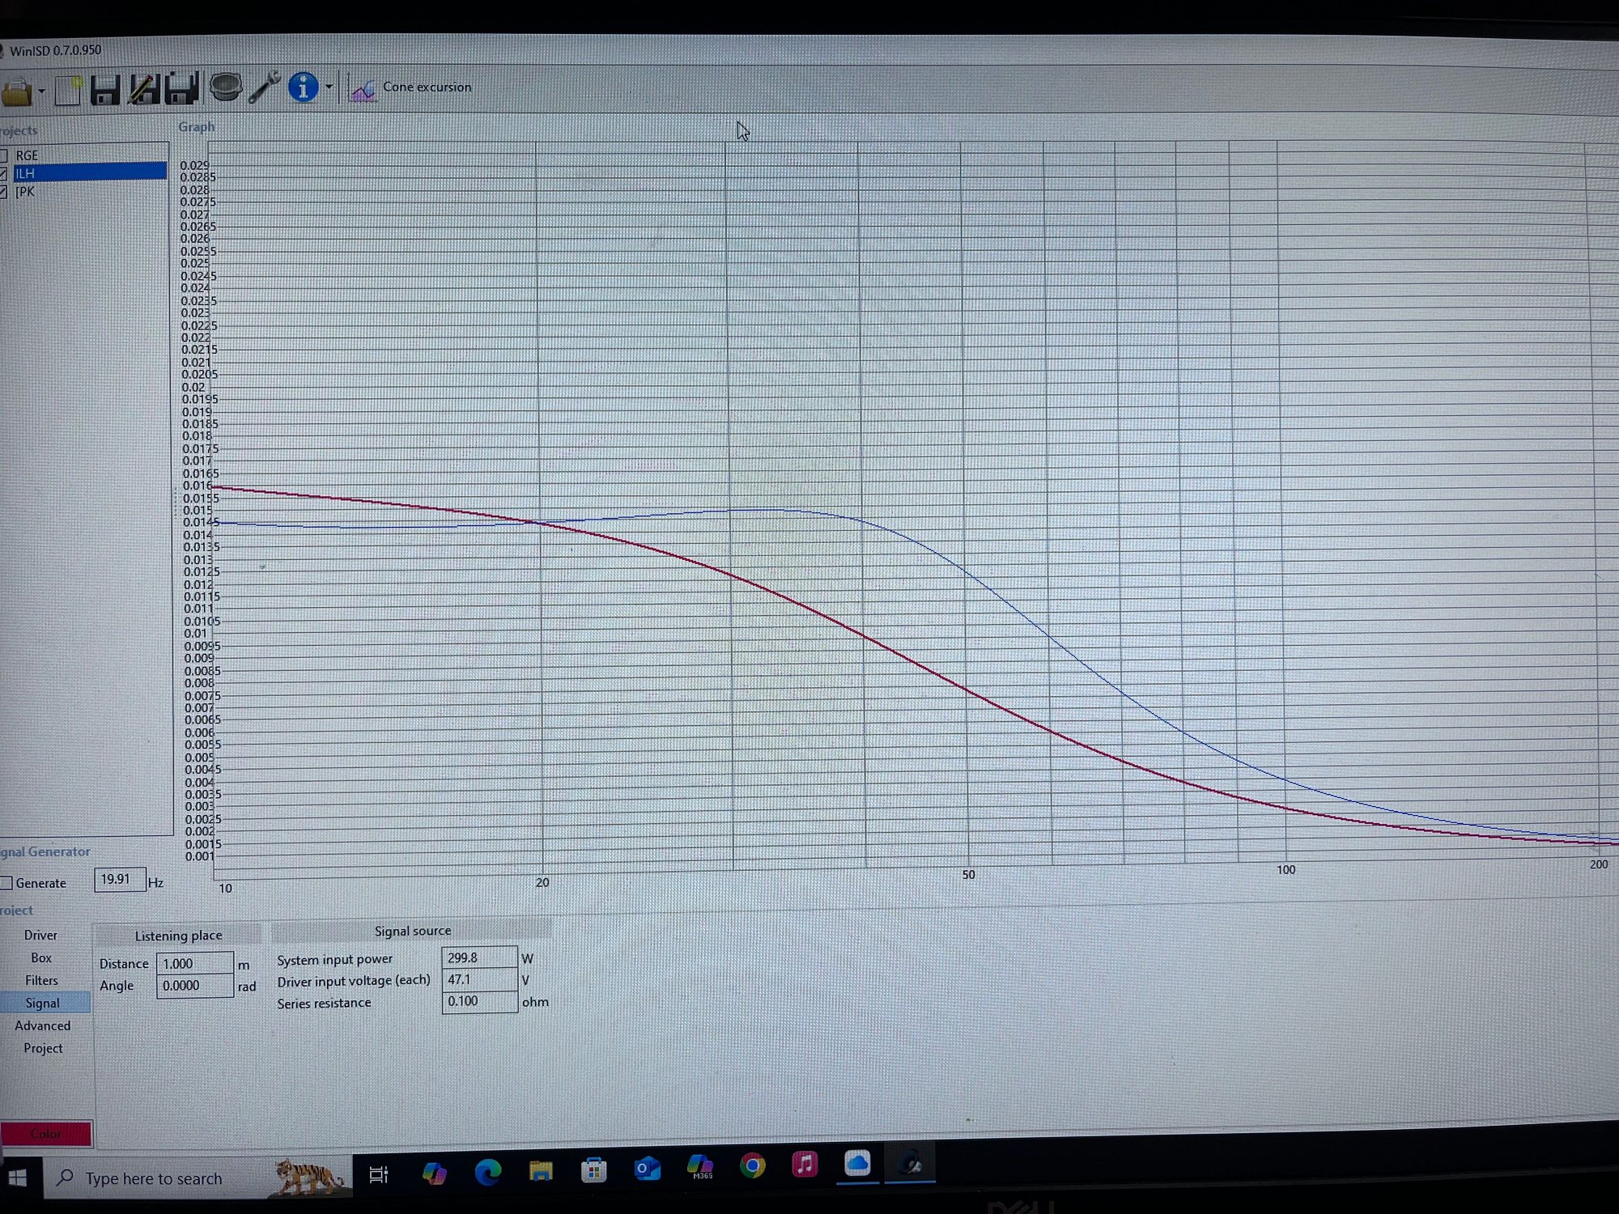Toggle the RGE project checkbox
Viewport: 1619px width, 1214px height.
[x=4, y=155]
